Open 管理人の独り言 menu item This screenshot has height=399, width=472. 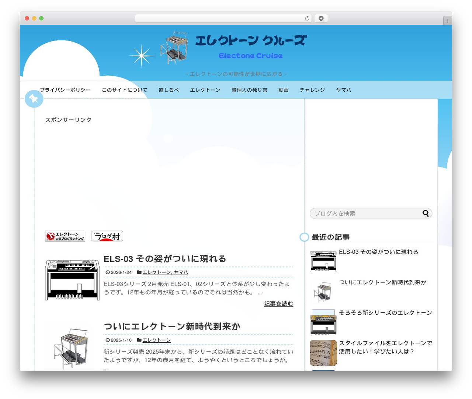(x=249, y=90)
